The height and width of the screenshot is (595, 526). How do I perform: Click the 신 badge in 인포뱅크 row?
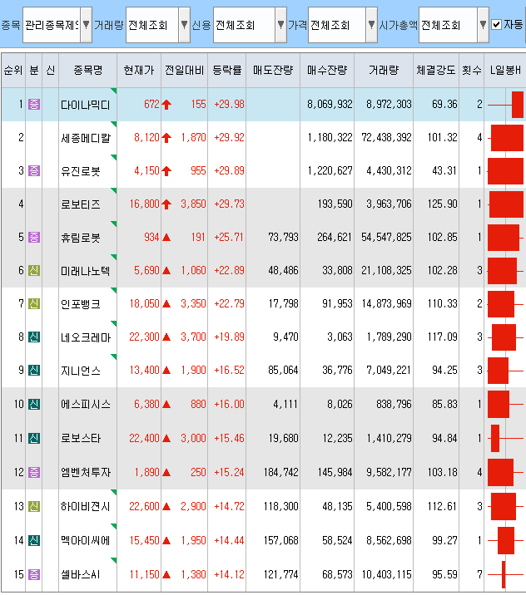point(34,303)
